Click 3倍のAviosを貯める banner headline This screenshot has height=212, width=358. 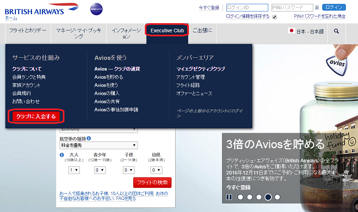point(275,144)
